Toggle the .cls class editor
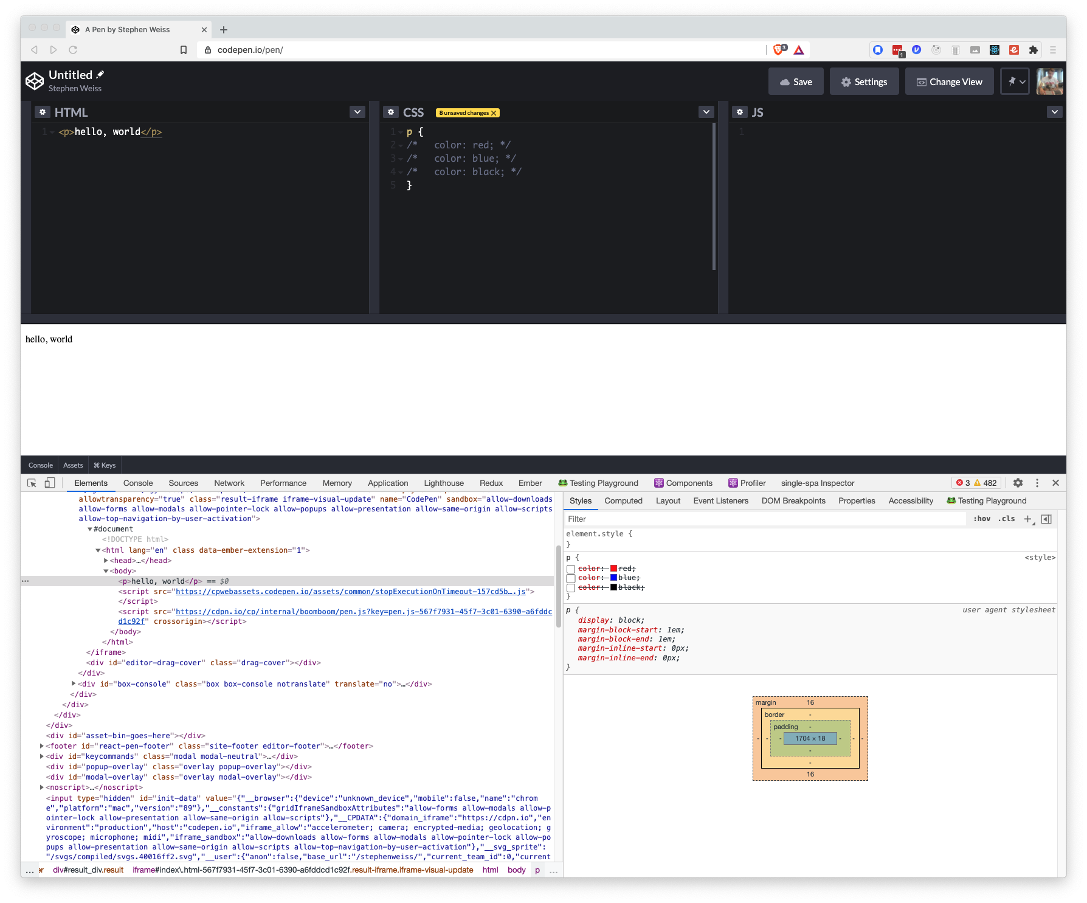The width and height of the screenshot is (1087, 903). 1006,519
